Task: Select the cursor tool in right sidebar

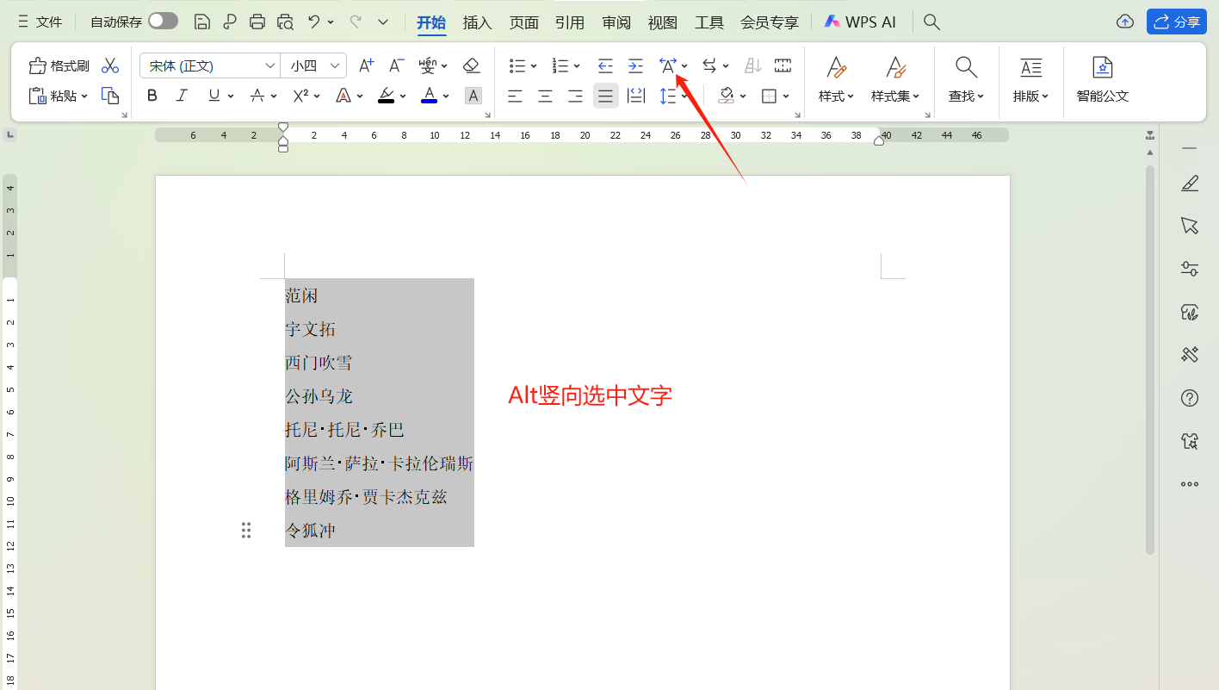Action: tap(1189, 226)
